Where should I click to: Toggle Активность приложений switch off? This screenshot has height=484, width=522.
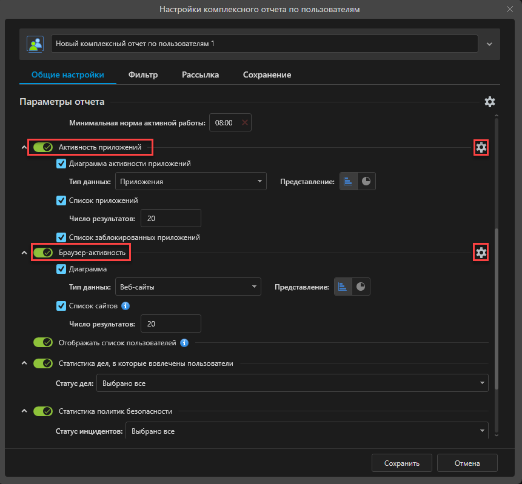(x=43, y=147)
